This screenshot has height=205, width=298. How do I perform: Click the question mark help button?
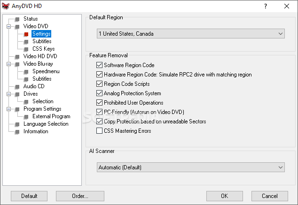[266, 6]
